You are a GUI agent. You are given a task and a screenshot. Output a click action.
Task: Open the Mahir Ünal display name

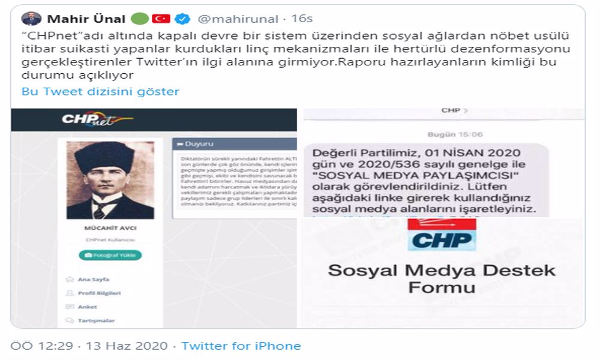coord(86,19)
